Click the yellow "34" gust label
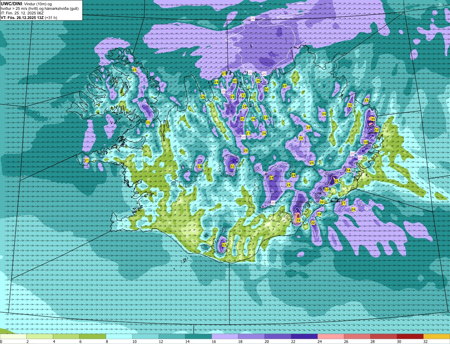 (348, 170)
